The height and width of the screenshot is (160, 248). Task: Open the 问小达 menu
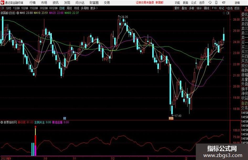coord(80,3)
